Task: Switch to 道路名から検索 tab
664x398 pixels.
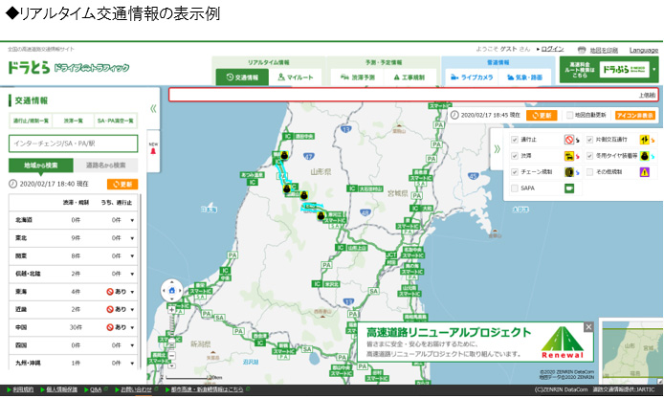Action: pyautogui.click(x=105, y=165)
